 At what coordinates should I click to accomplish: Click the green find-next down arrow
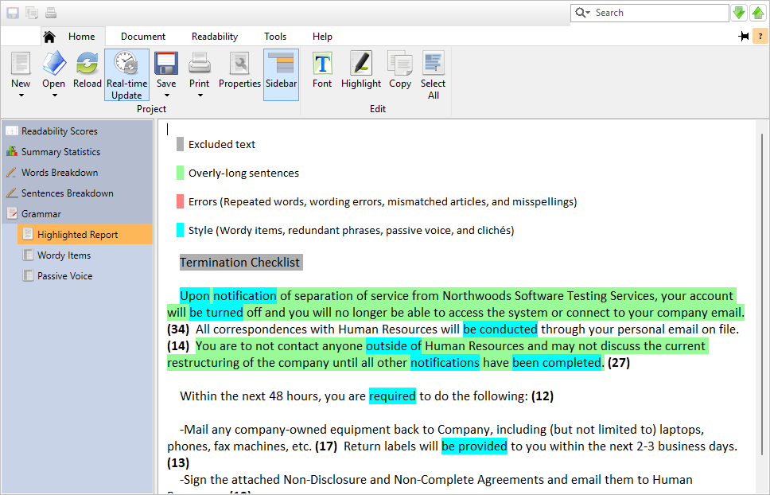739,13
